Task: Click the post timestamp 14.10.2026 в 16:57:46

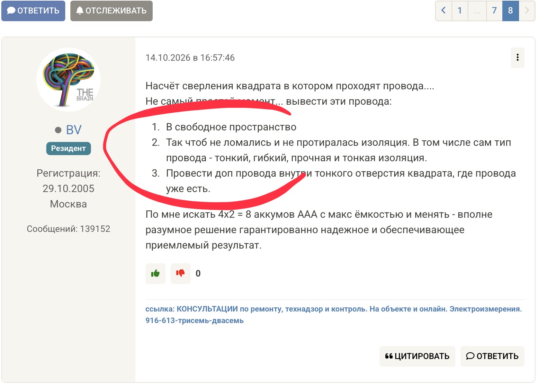Action: [x=190, y=58]
